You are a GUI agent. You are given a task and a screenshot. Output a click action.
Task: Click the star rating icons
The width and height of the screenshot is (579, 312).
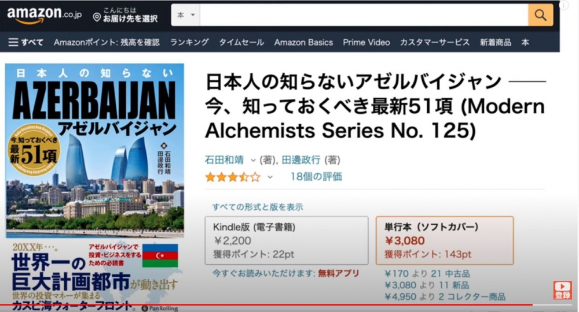(233, 177)
